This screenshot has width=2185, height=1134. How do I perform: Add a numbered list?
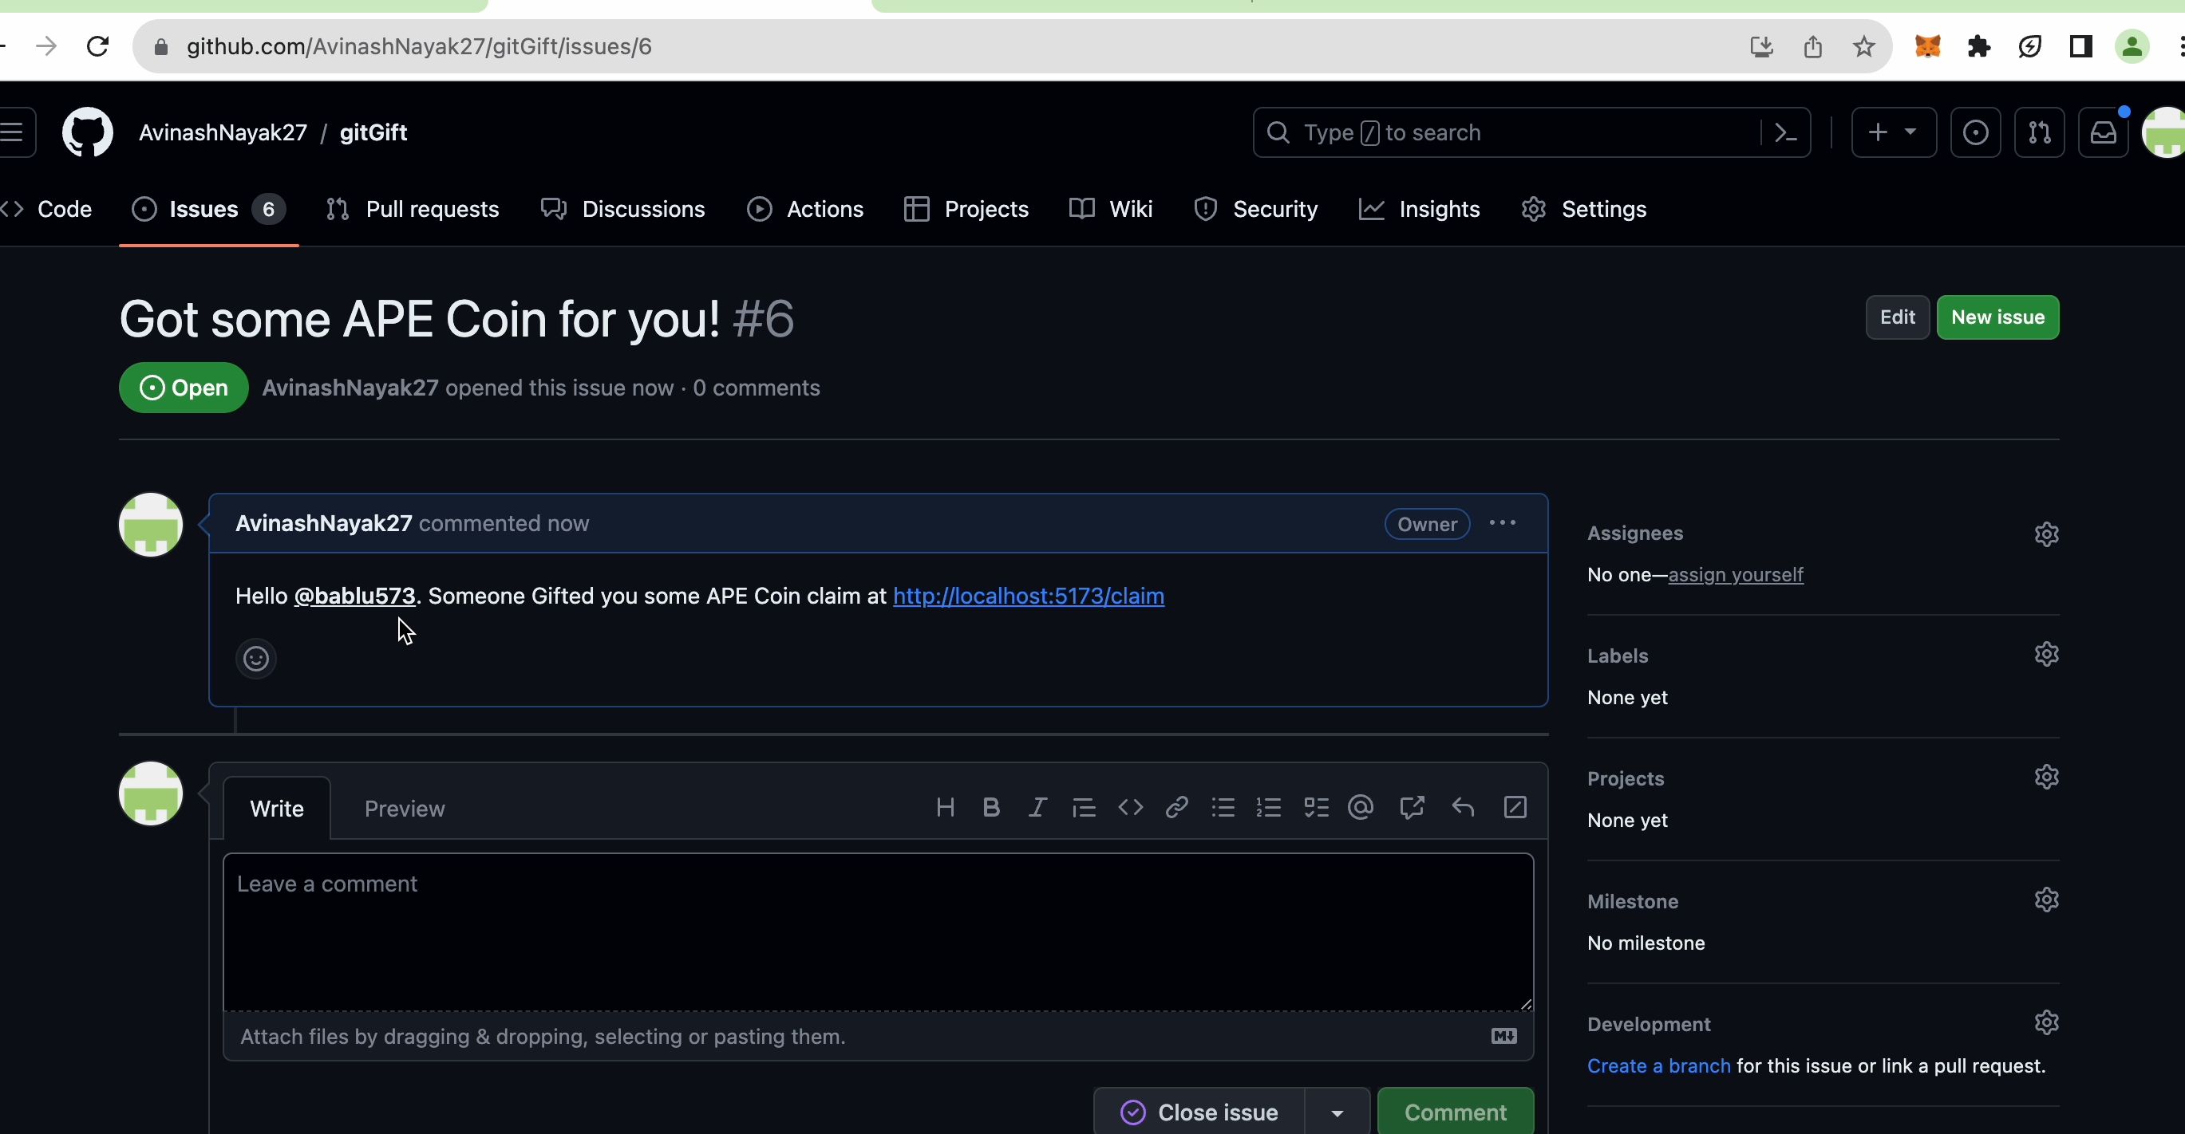1269,808
